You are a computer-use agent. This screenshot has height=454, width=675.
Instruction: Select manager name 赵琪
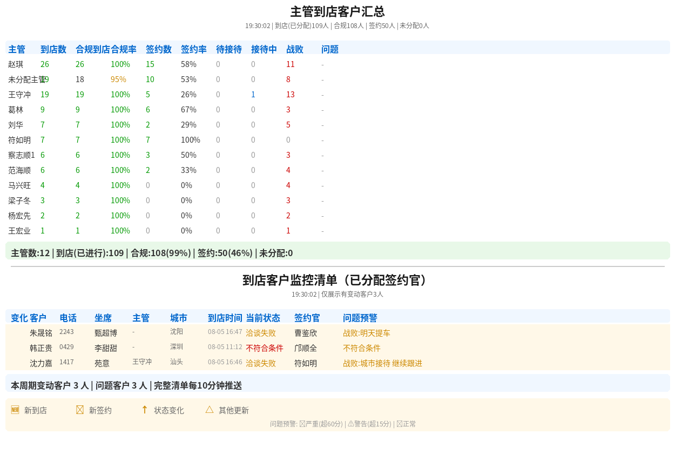(x=16, y=64)
